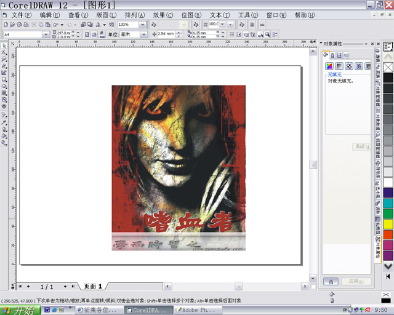Click the New document icon
394x315 pixels.
pos(6,25)
